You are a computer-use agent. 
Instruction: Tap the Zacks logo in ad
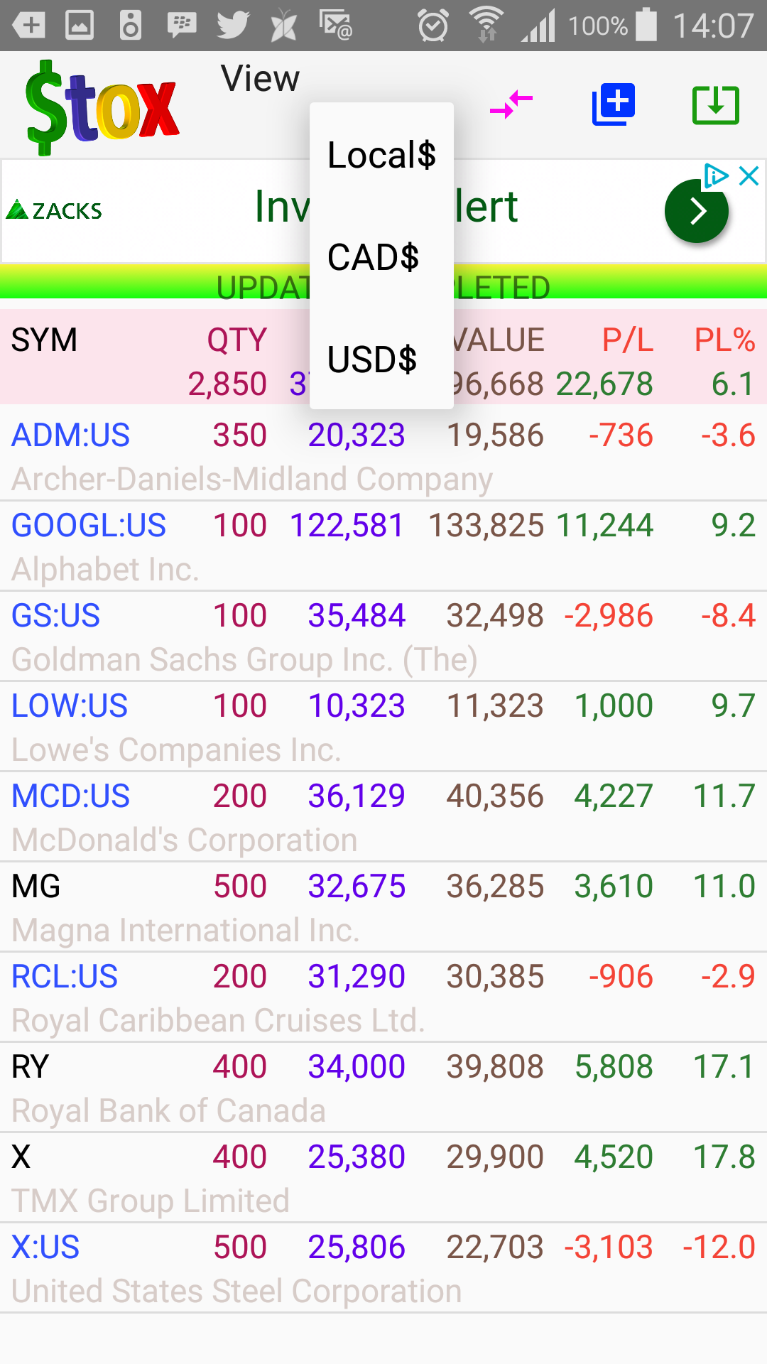pyautogui.click(x=55, y=211)
